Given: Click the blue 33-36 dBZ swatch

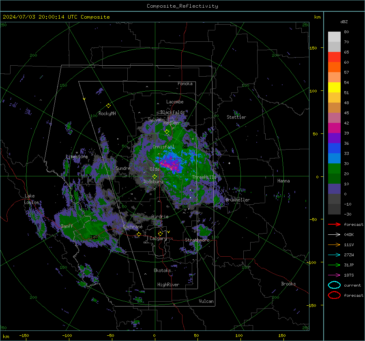Looking at the screenshot, I should [334, 148].
